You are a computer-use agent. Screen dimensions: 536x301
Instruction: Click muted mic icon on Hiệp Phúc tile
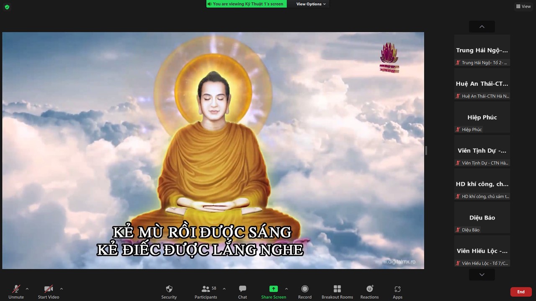coord(458,130)
